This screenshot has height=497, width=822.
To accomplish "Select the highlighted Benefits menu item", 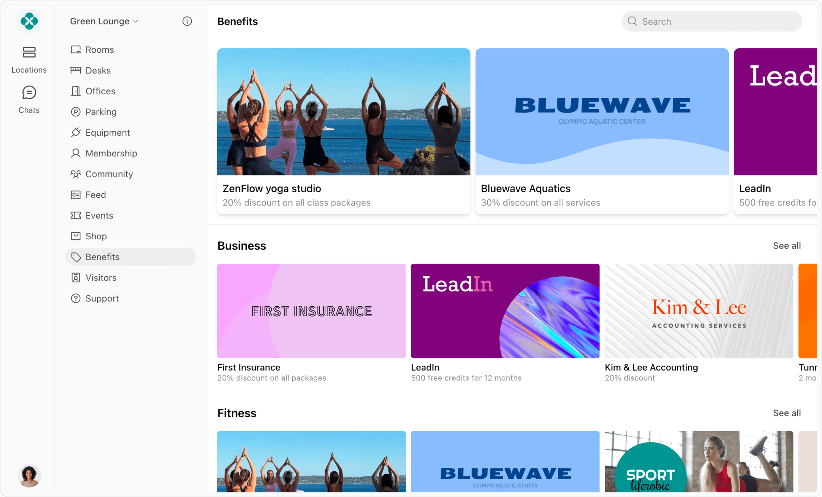I will coord(131,257).
